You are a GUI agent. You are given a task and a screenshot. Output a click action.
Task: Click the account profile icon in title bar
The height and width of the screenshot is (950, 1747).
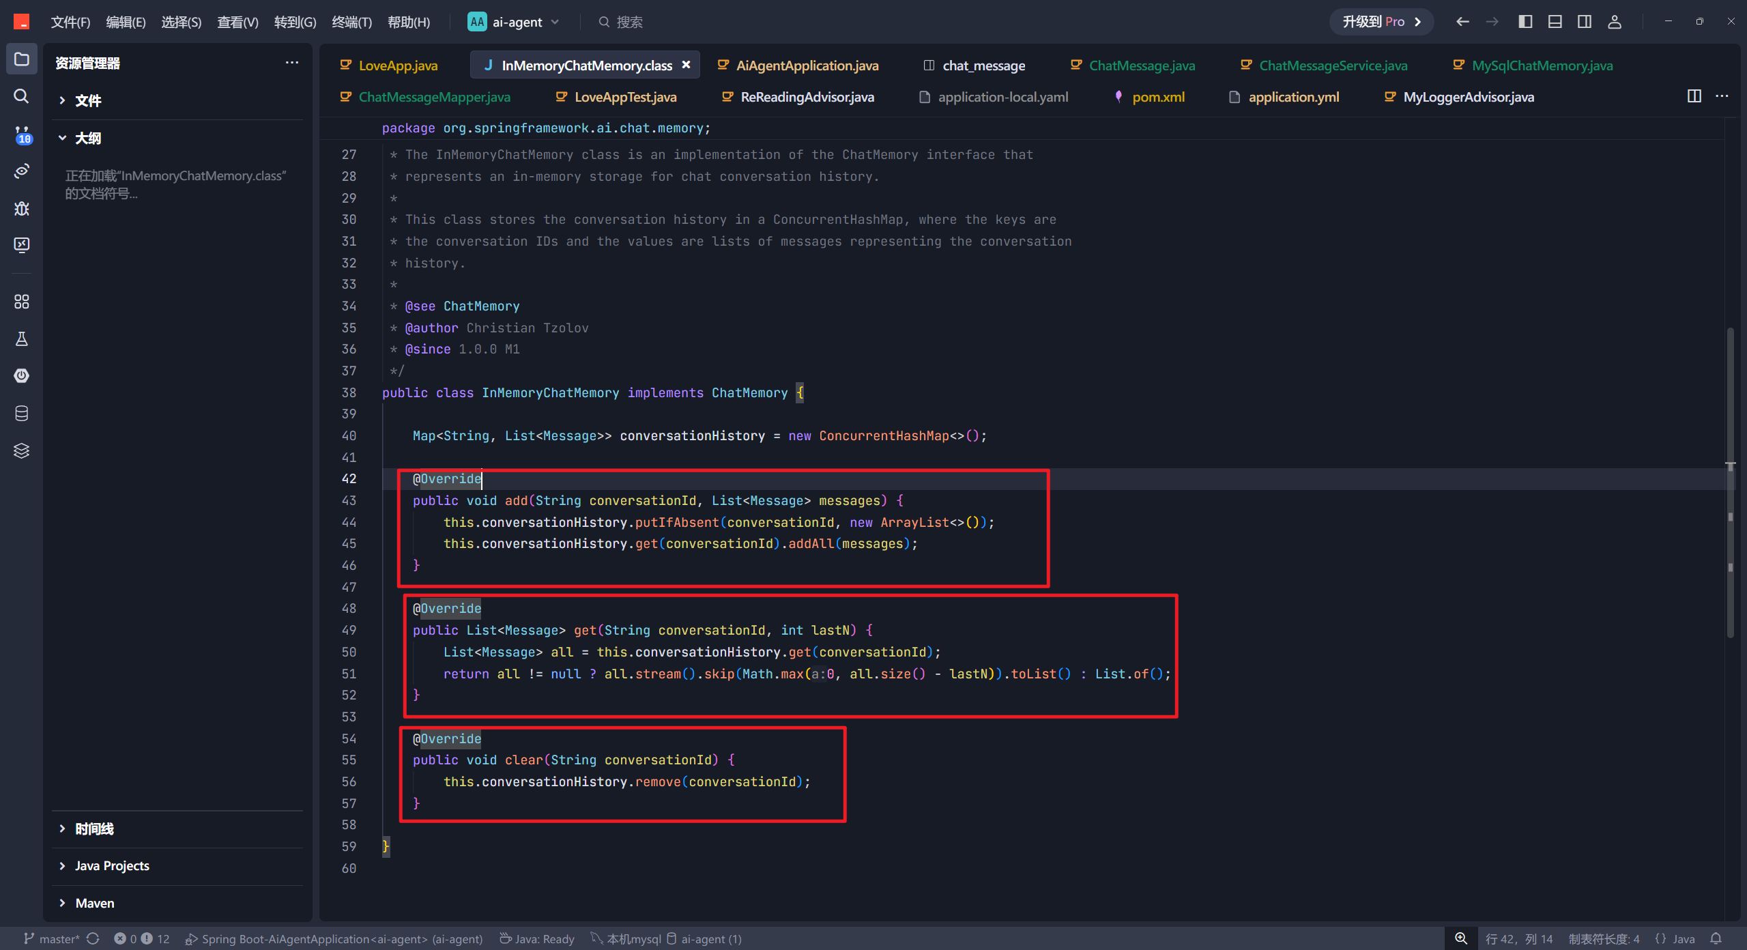pyautogui.click(x=1615, y=22)
